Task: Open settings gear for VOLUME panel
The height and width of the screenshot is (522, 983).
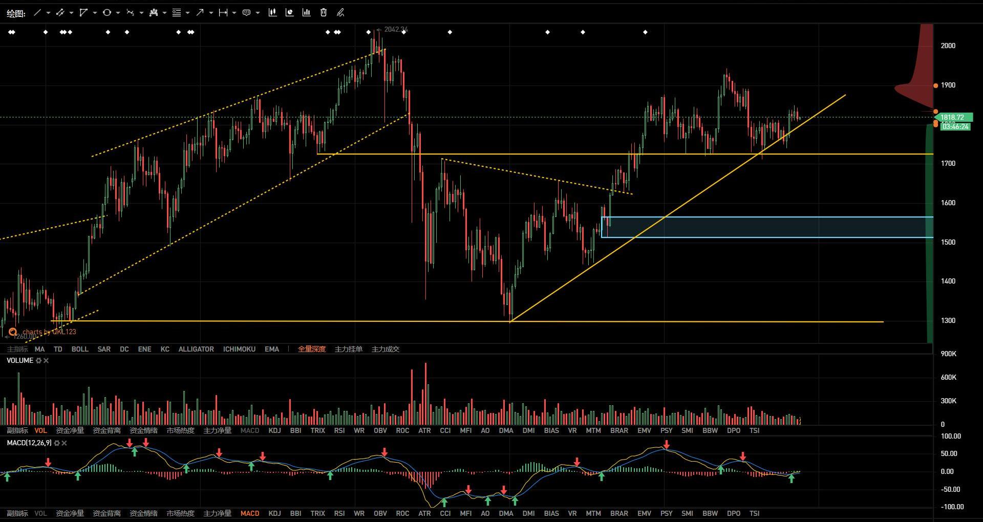Action: pos(38,361)
